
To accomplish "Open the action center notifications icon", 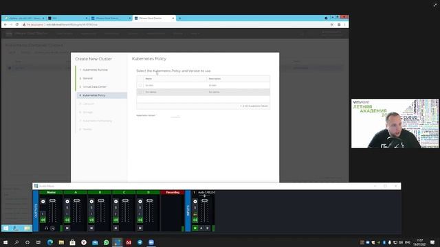I will pos(432,242).
